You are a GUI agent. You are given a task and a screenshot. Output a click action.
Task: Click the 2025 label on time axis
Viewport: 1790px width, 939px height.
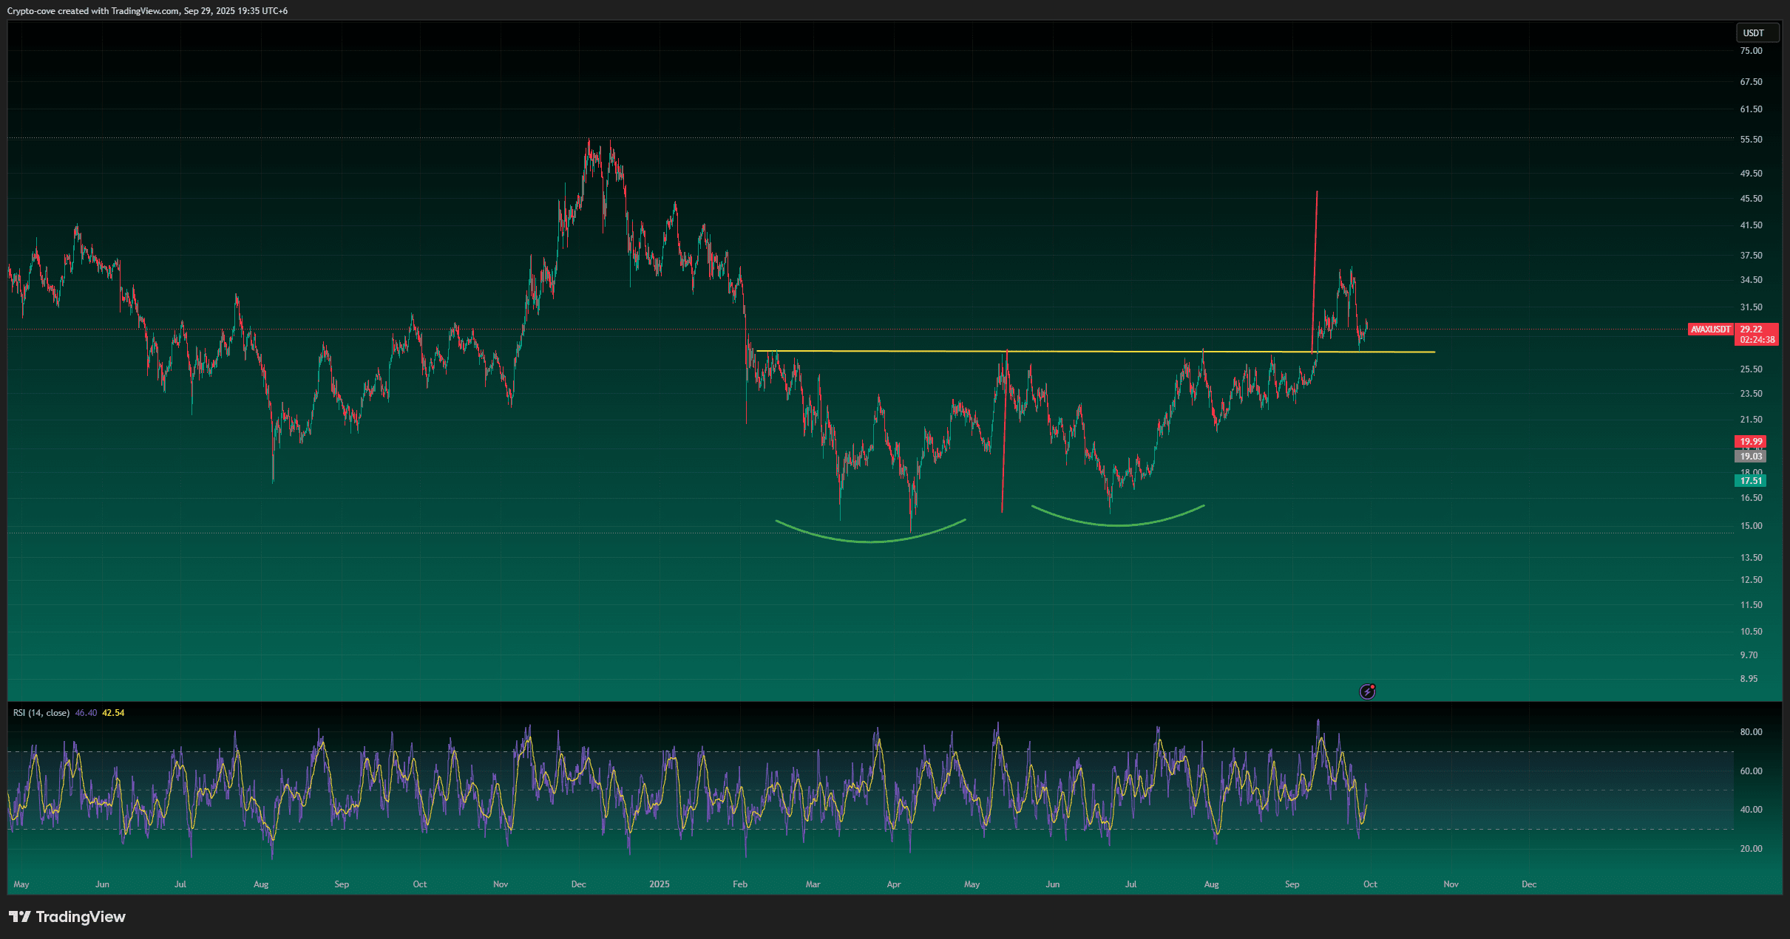pos(659,884)
